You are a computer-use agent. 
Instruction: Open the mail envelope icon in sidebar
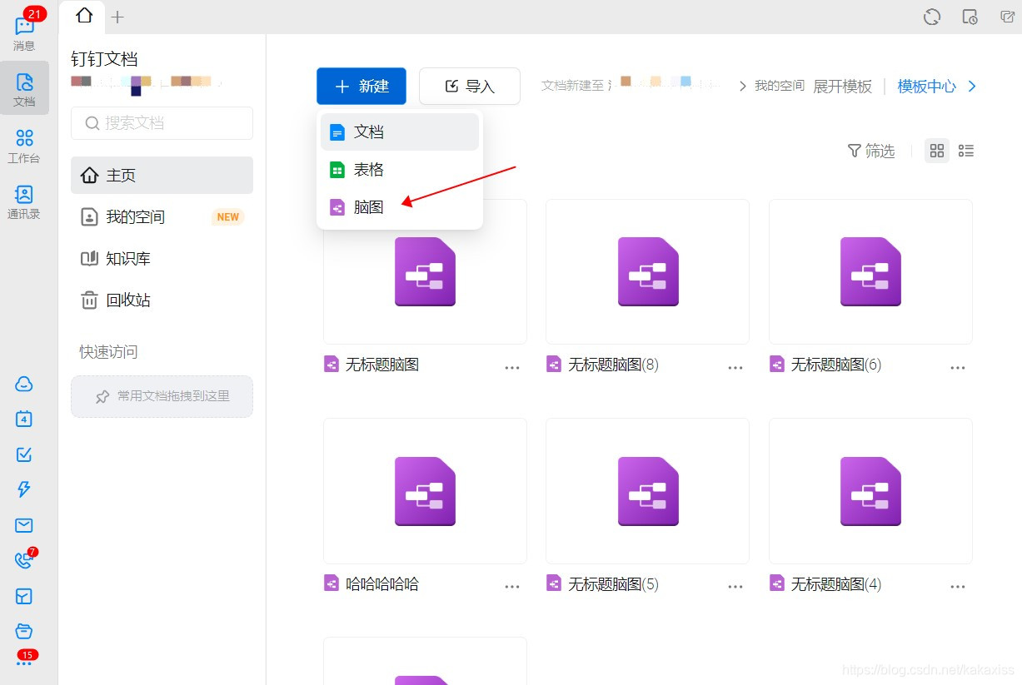(24, 525)
